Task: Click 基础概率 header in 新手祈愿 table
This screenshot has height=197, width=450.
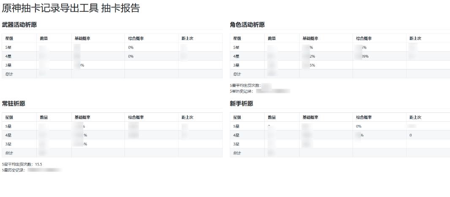Action: click(310, 117)
